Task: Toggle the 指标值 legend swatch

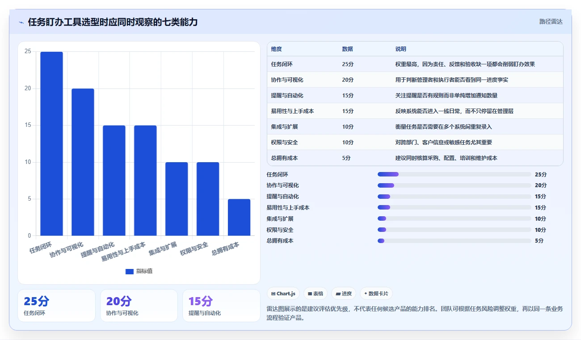Action: point(130,271)
